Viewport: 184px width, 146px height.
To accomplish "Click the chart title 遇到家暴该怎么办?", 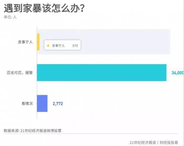I will click(x=44, y=8).
